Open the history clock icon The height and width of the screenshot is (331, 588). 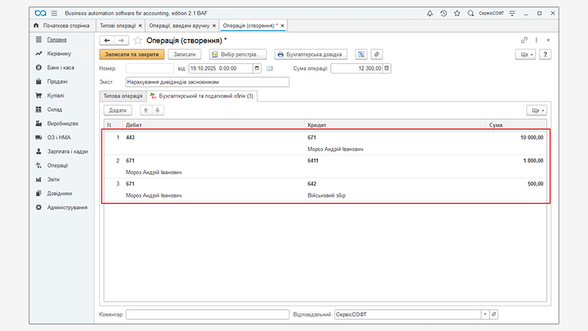click(x=443, y=13)
